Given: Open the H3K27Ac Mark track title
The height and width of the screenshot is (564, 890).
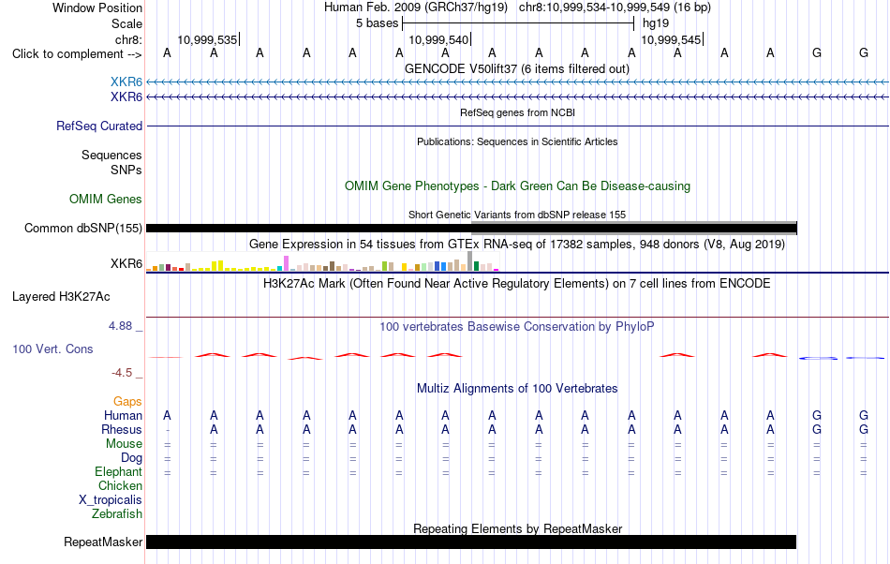Looking at the screenshot, I should [516, 284].
